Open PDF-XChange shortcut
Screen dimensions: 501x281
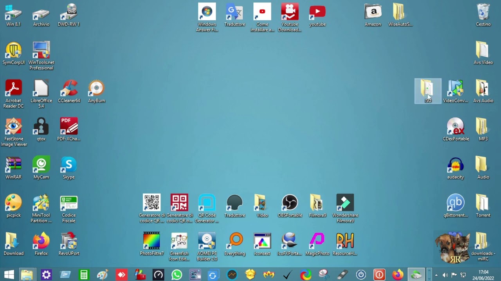coord(69,130)
